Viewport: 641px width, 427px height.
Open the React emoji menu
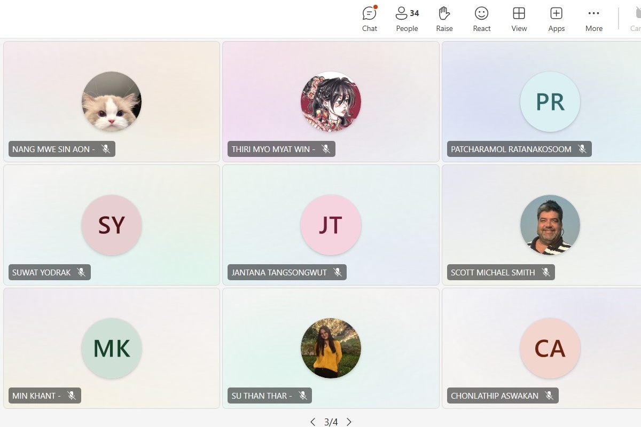point(481,19)
